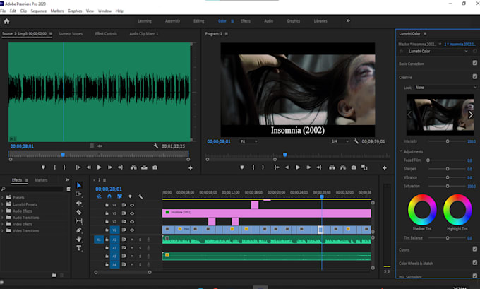Open the Markers menu
This screenshot has height=289, width=480.
[57, 11]
